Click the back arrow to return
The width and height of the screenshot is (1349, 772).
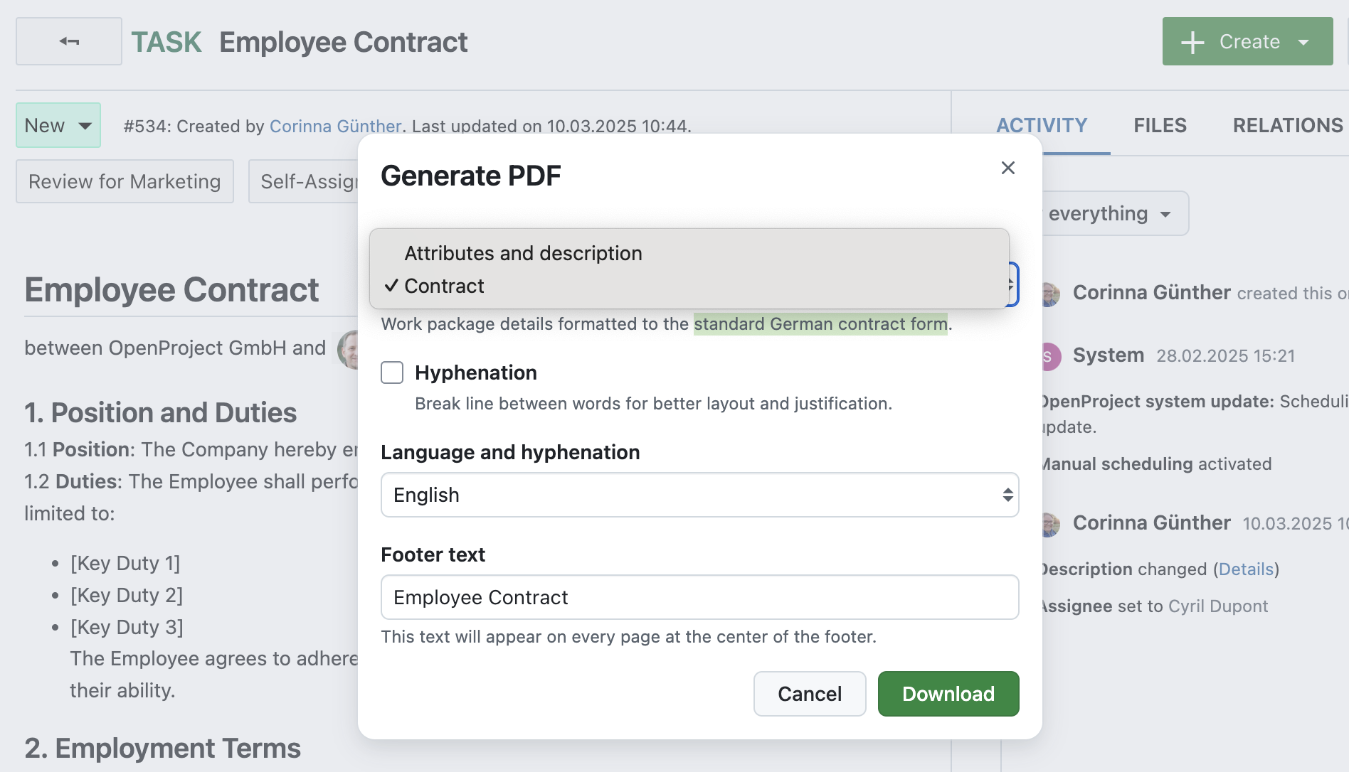[68, 41]
